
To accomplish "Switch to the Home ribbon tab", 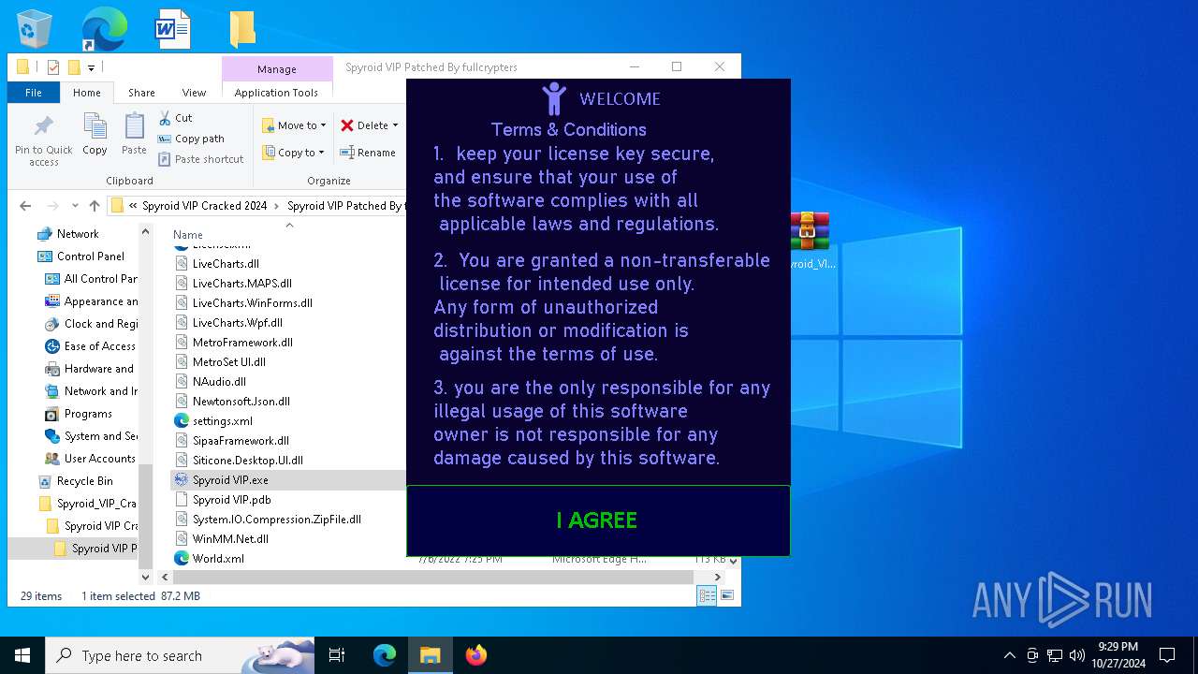I will [87, 93].
